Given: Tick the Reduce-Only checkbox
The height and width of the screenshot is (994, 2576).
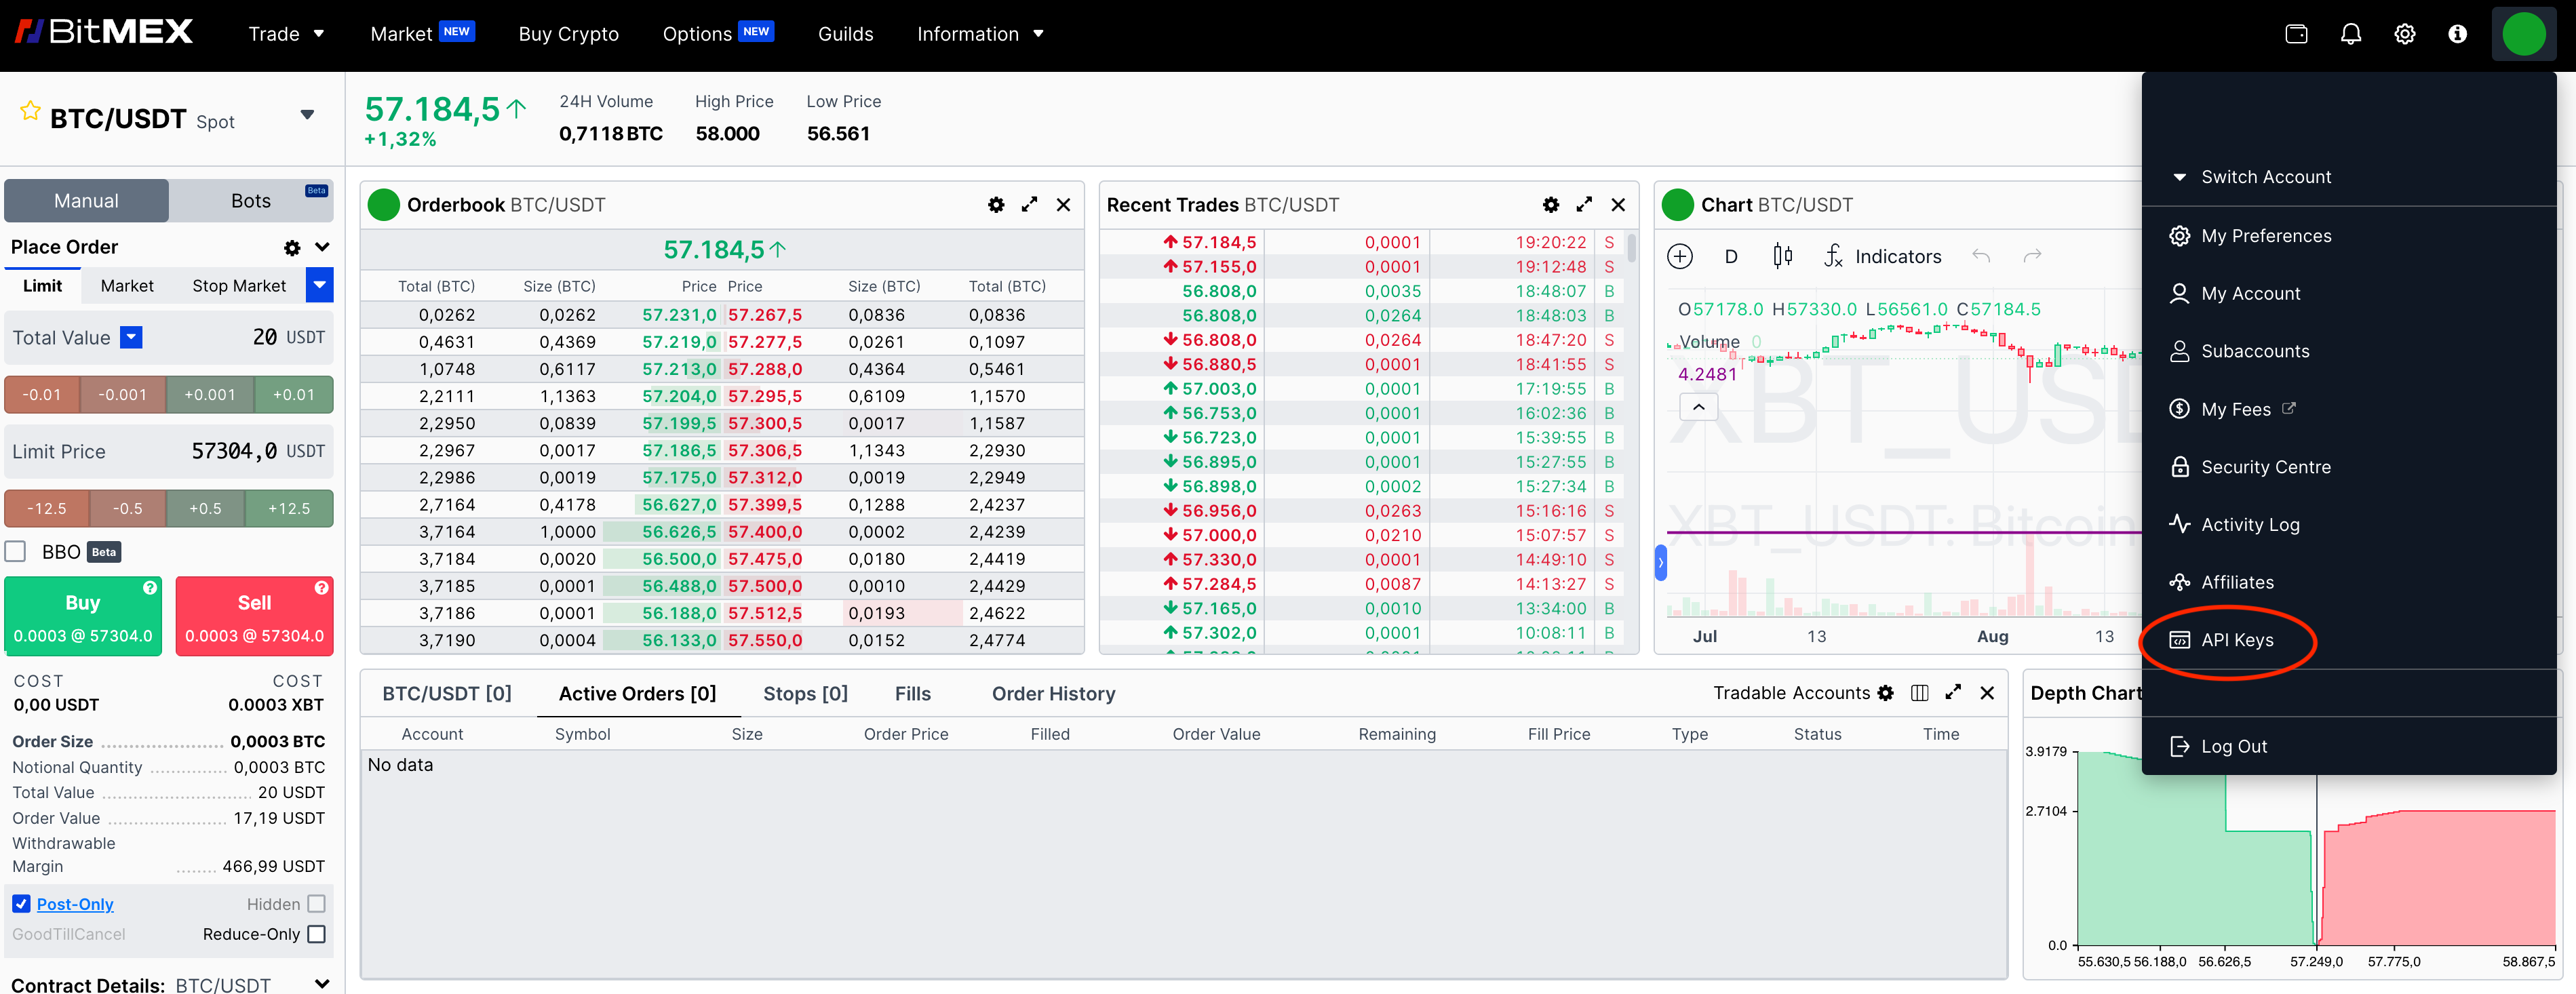Looking at the screenshot, I should pyautogui.click(x=316, y=934).
